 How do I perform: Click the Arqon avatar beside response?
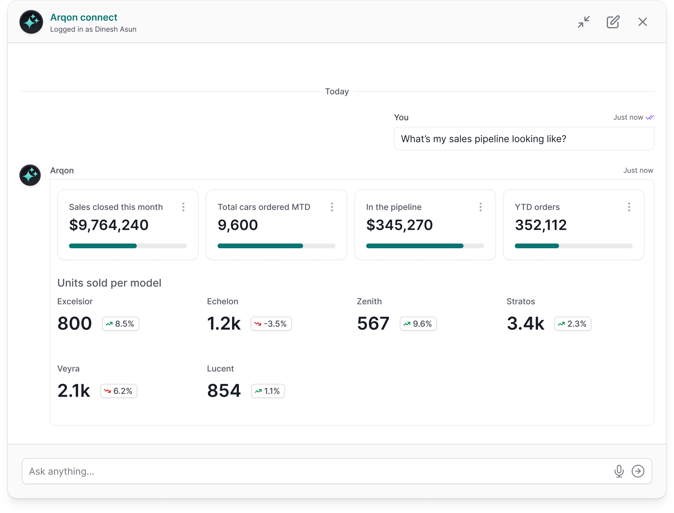[30, 175]
